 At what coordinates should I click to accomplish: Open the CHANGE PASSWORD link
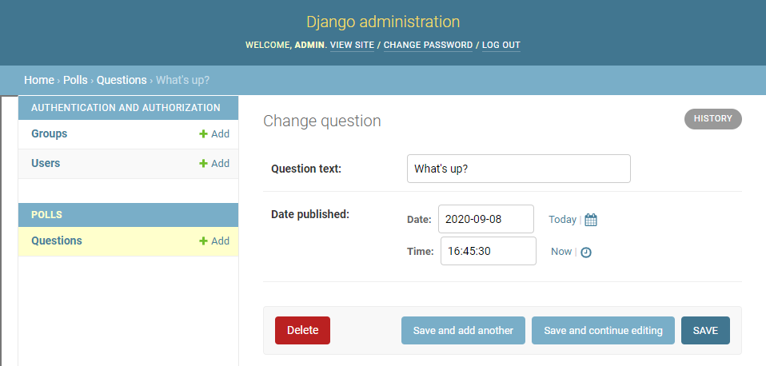[428, 45]
